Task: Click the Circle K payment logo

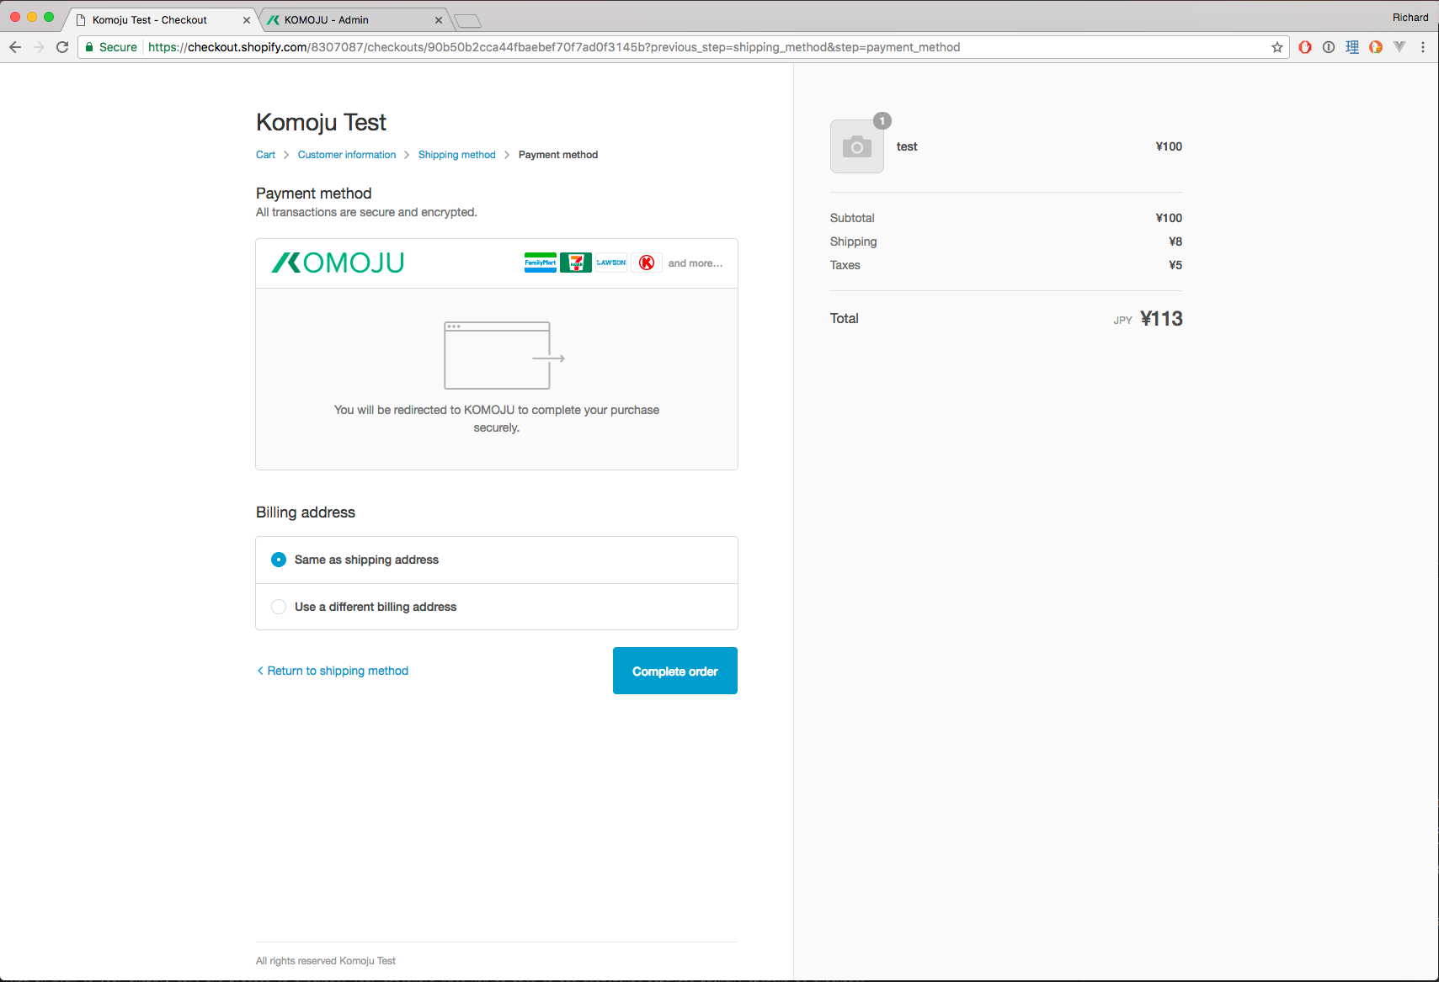Action: [647, 263]
